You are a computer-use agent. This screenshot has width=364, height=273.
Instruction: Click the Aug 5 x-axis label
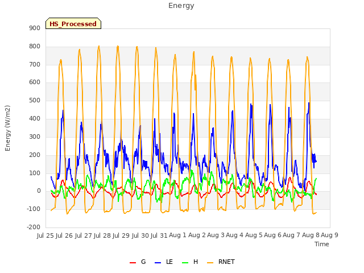254,235
